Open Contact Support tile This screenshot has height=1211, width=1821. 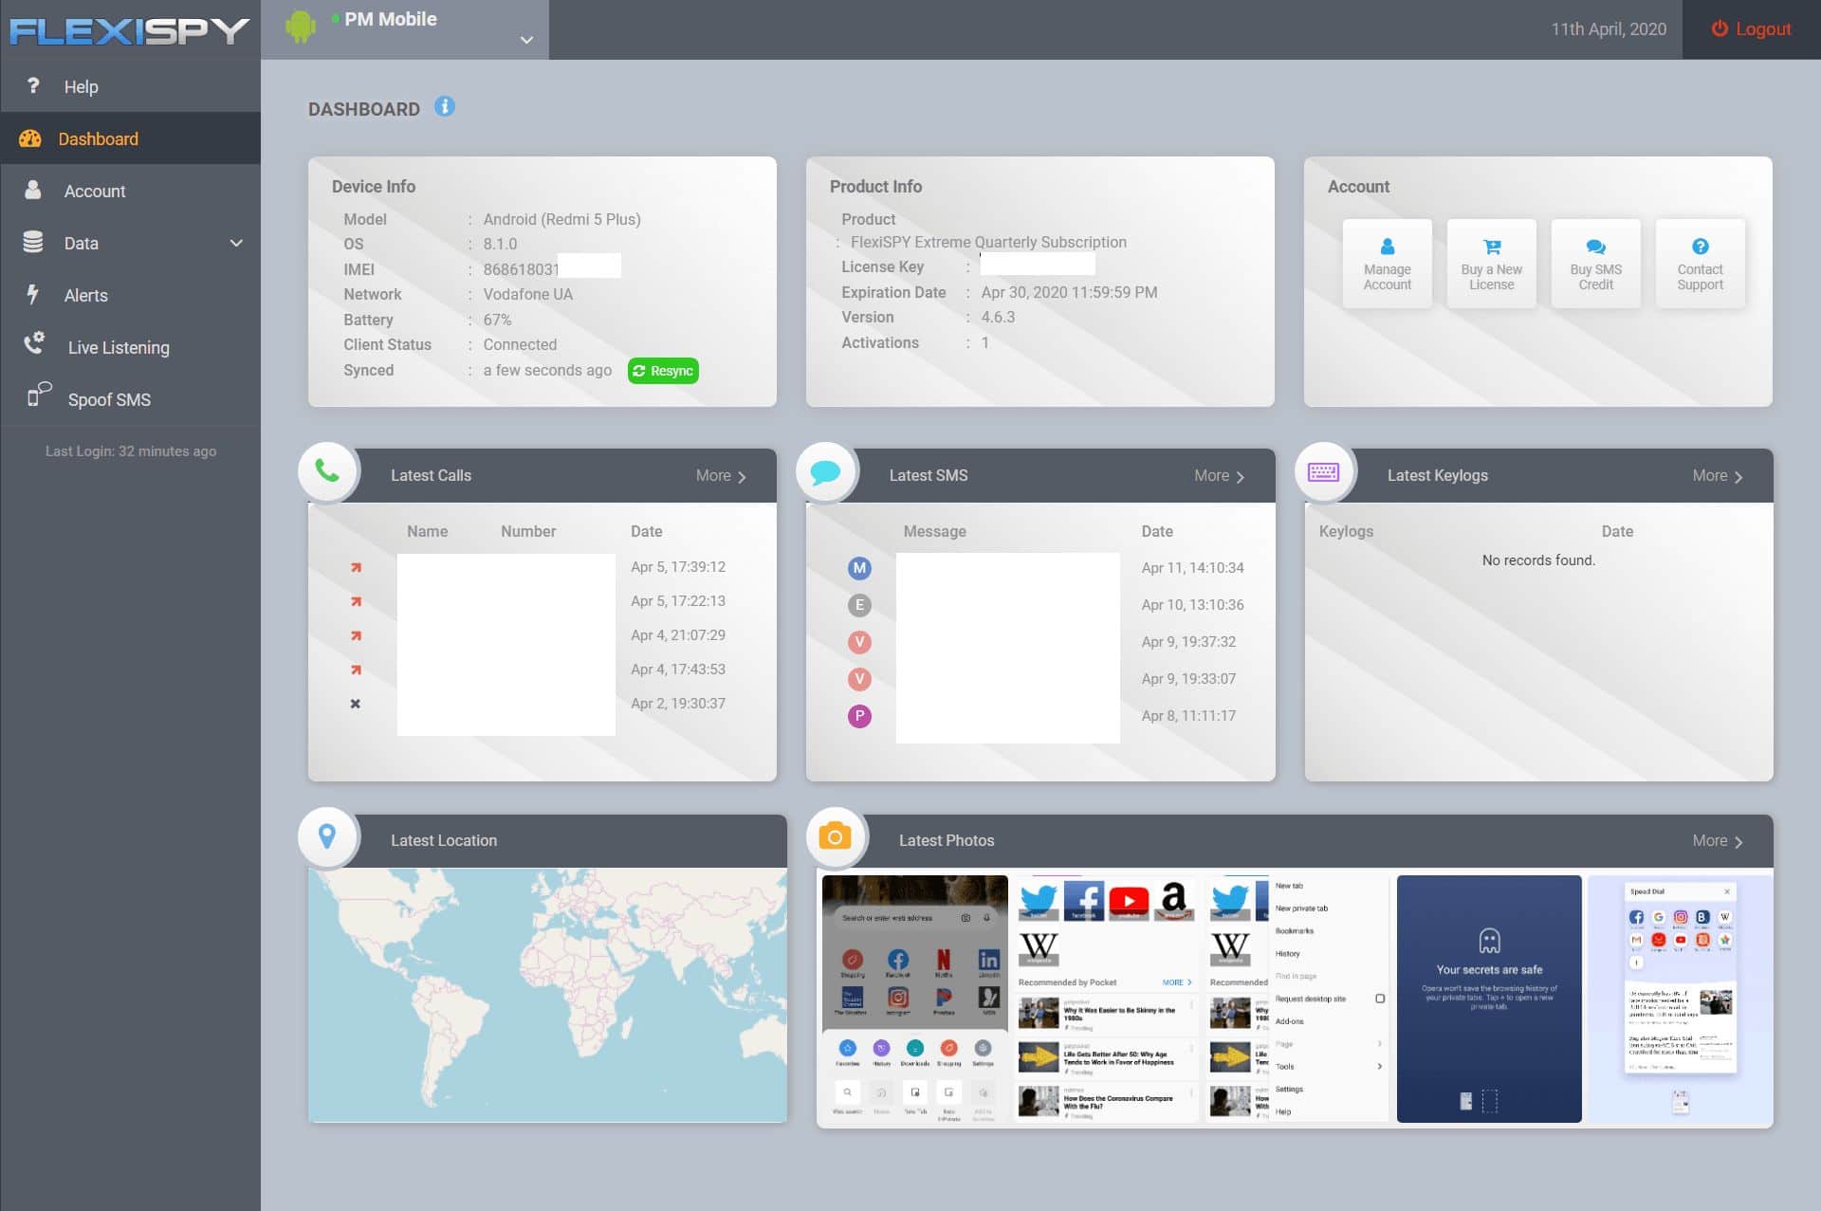pos(1700,264)
